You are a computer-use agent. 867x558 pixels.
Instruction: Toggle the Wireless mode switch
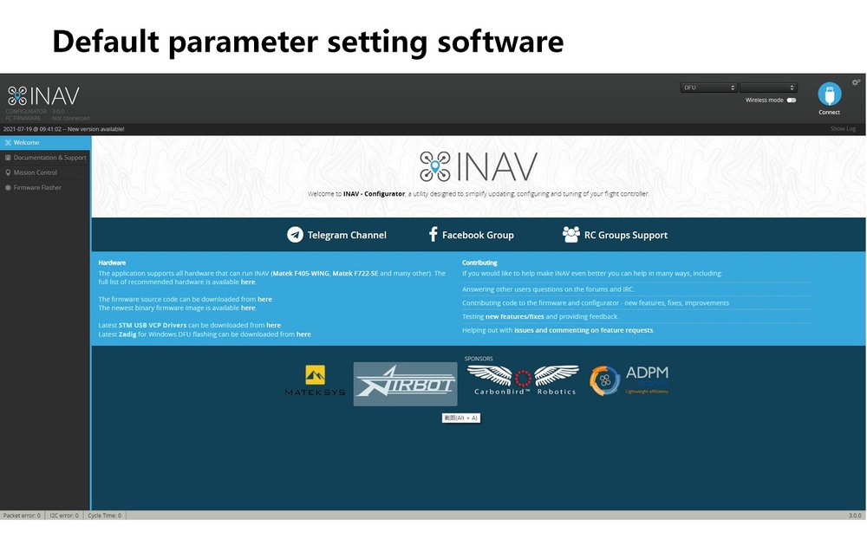(x=791, y=101)
